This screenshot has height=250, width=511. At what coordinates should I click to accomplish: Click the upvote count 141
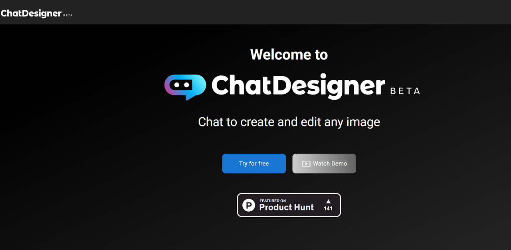pyautogui.click(x=328, y=209)
